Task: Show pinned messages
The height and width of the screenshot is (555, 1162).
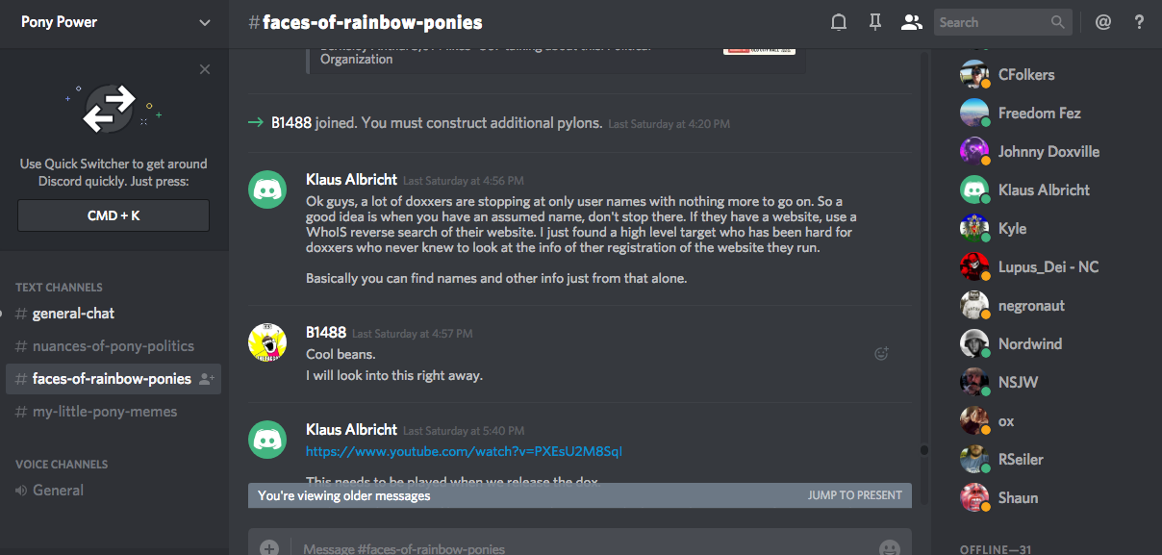Action: [874, 22]
